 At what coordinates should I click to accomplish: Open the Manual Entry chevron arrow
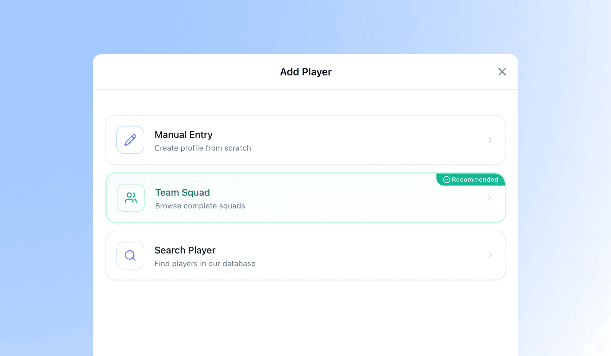pyautogui.click(x=490, y=140)
